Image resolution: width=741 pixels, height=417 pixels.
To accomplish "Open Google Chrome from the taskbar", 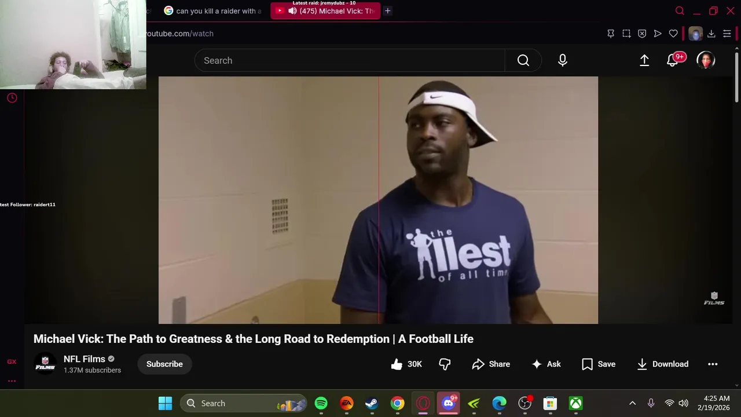I will point(397,403).
